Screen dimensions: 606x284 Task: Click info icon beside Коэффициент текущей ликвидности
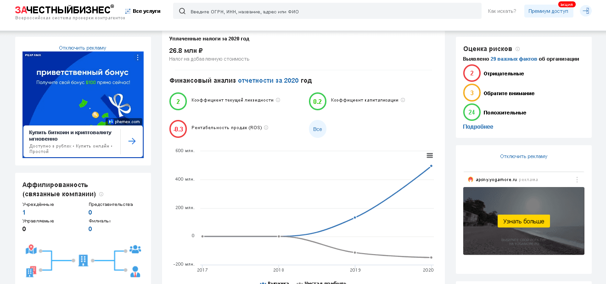pyautogui.click(x=278, y=100)
